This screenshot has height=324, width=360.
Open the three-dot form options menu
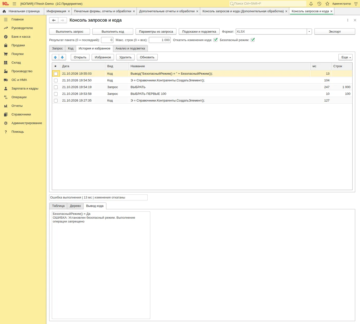(x=348, y=20)
